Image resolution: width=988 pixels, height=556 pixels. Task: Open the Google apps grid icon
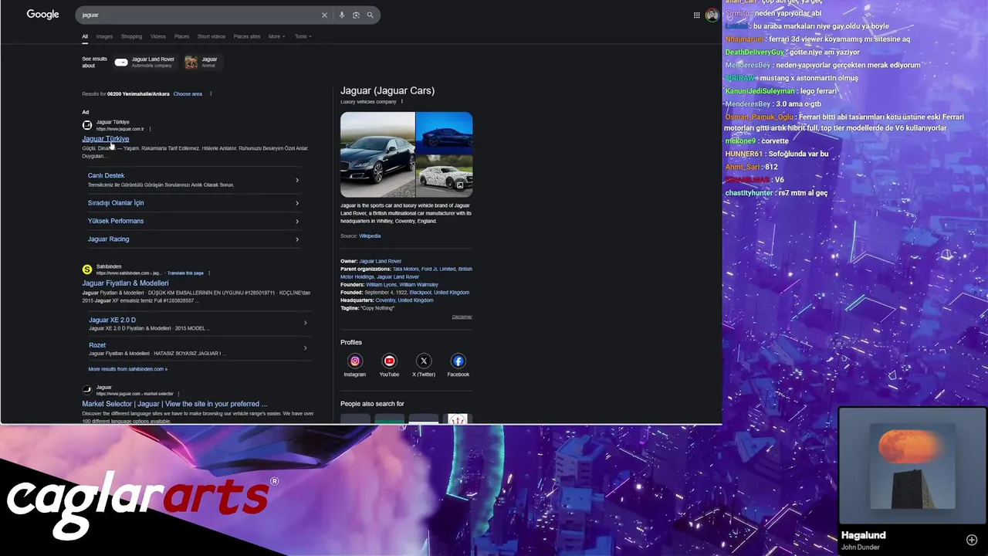click(x=696, y=15)
